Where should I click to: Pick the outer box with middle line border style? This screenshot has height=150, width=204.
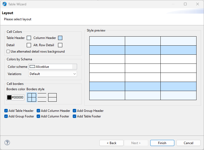(x=52, y=97)
